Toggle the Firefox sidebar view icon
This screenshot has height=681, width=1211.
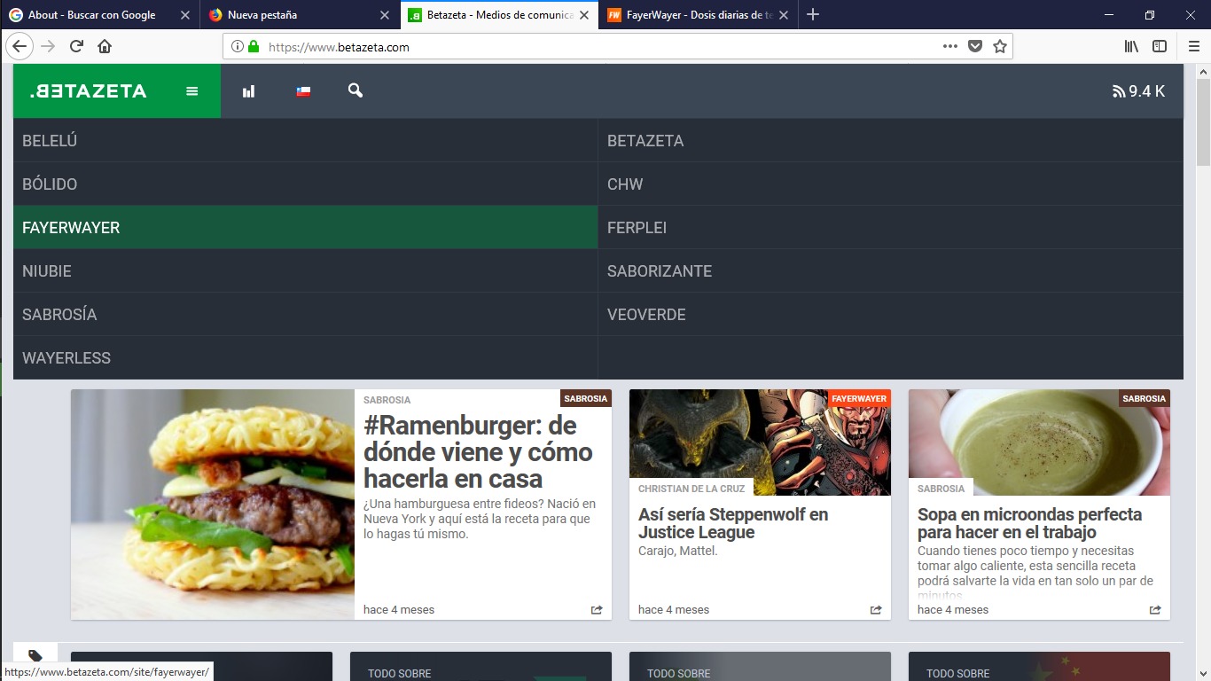1160,46
